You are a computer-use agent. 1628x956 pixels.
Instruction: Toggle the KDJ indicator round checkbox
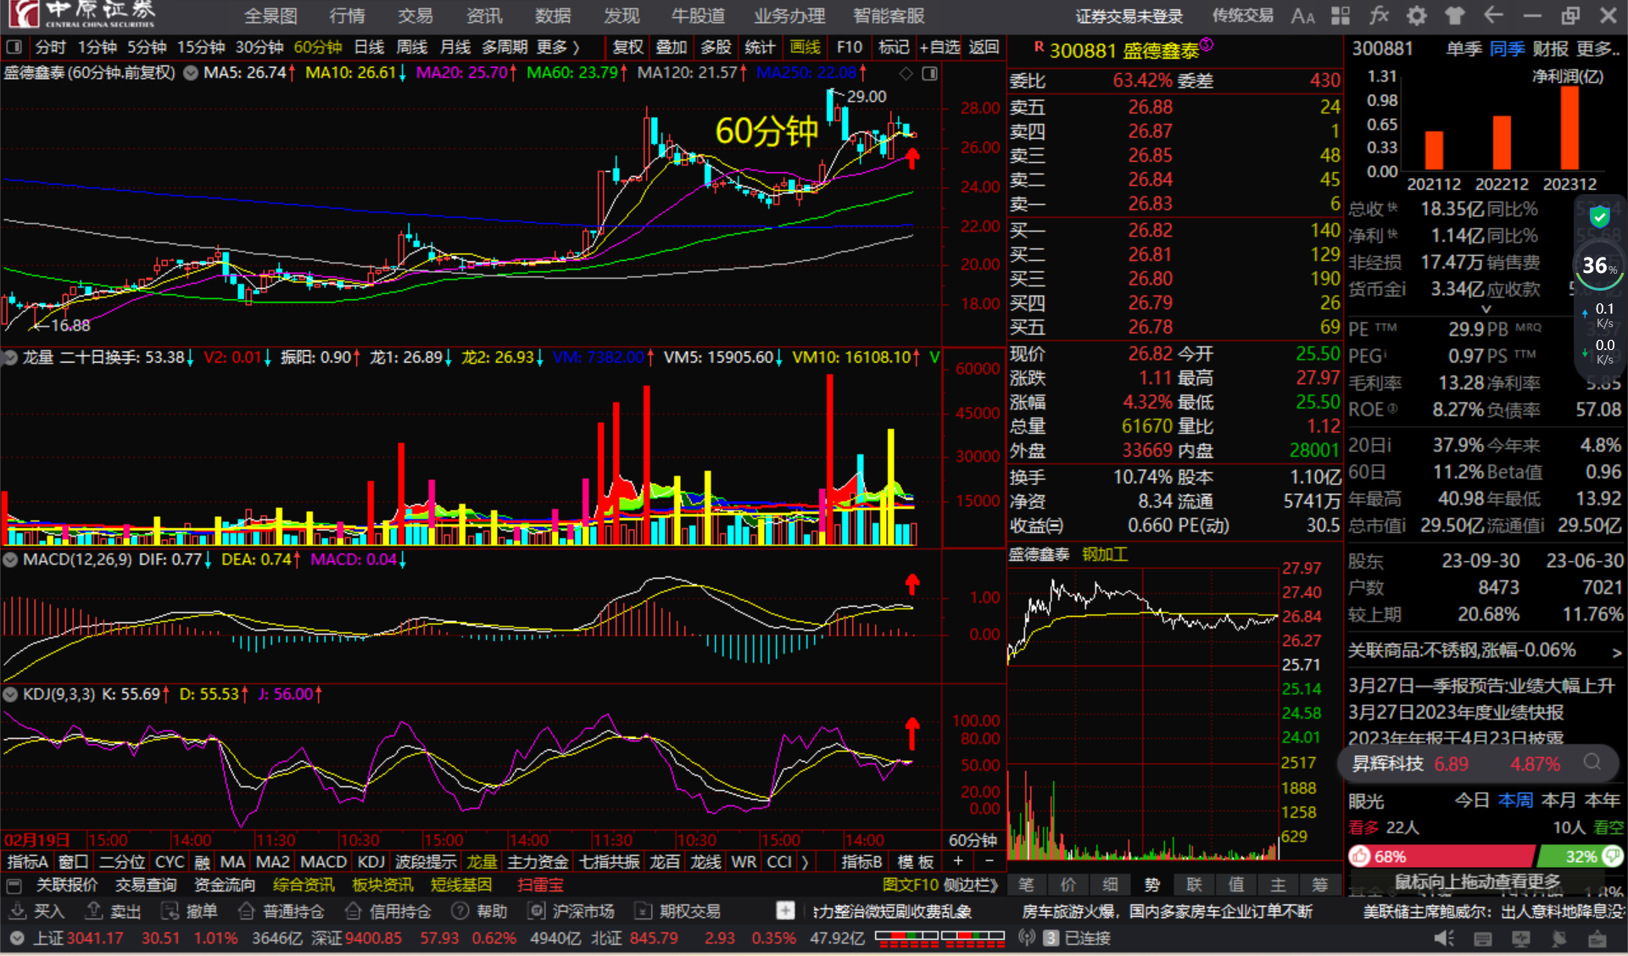tap(11, 695)
